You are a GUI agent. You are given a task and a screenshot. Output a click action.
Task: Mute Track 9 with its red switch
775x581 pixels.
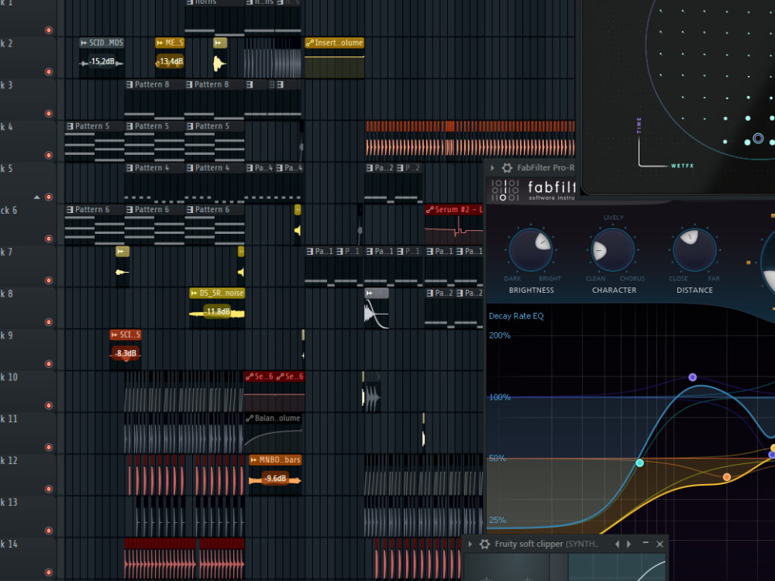[x=48, y=363]
